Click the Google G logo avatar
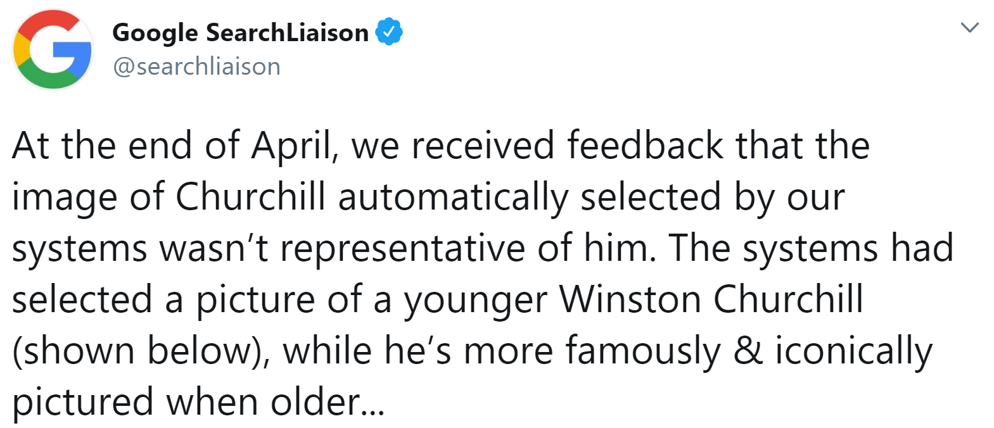This screenshot has height=428, width=994. pyautogui.click(x=53, y=49)
